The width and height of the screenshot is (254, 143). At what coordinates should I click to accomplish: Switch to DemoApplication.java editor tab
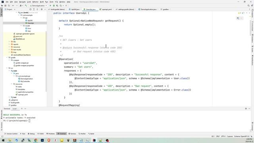[x=148, y=10]
